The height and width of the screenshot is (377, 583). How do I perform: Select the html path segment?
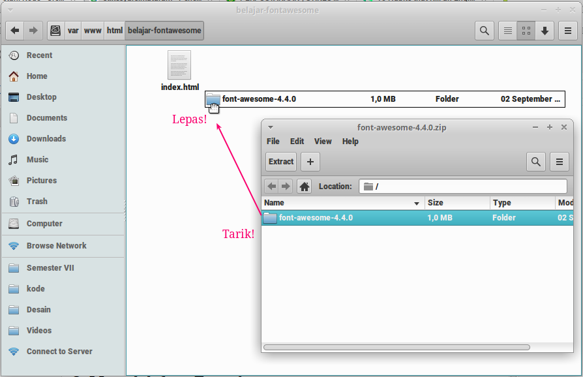[115, 31]
